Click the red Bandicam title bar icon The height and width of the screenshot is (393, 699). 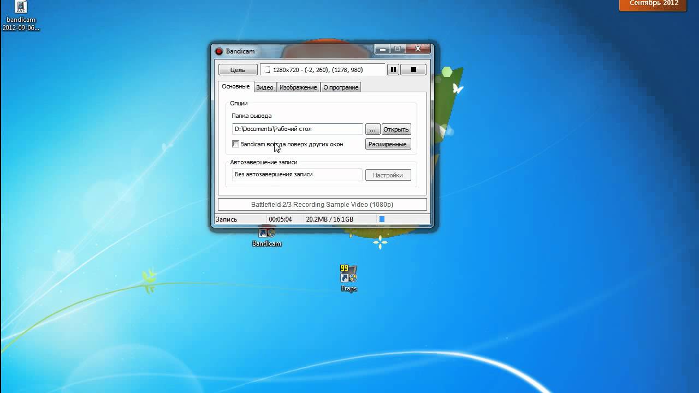click(x=219, y=51)
